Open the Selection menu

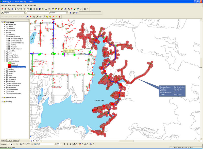20,5
